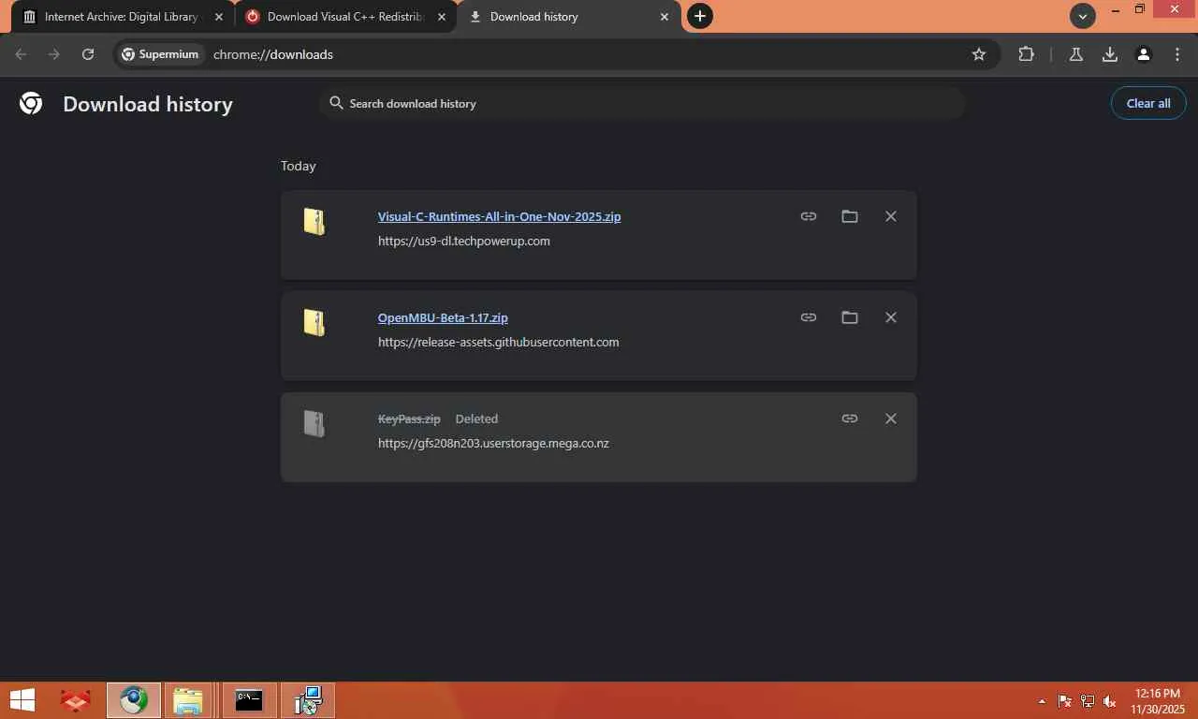Click the magnifier icon in download search

(x=336, y=103)
